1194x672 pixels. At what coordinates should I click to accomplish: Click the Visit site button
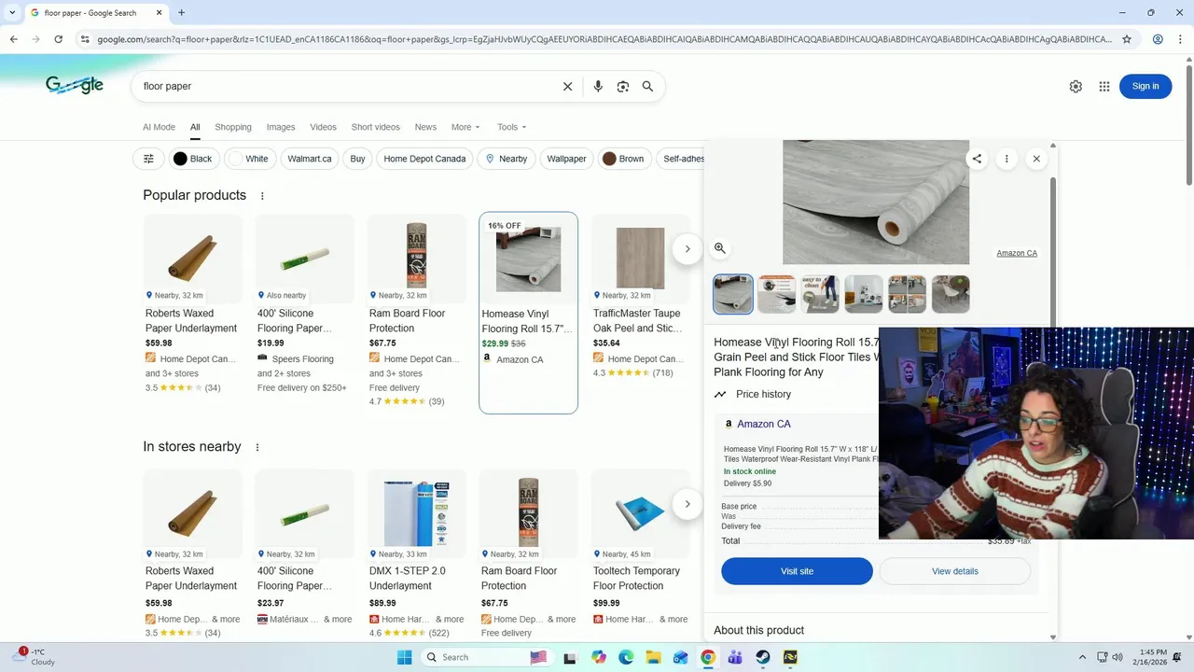[797, 571]
